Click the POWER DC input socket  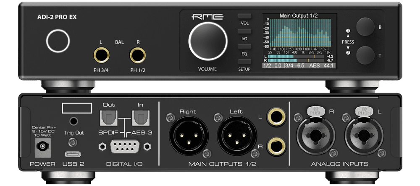click(43, 147)
